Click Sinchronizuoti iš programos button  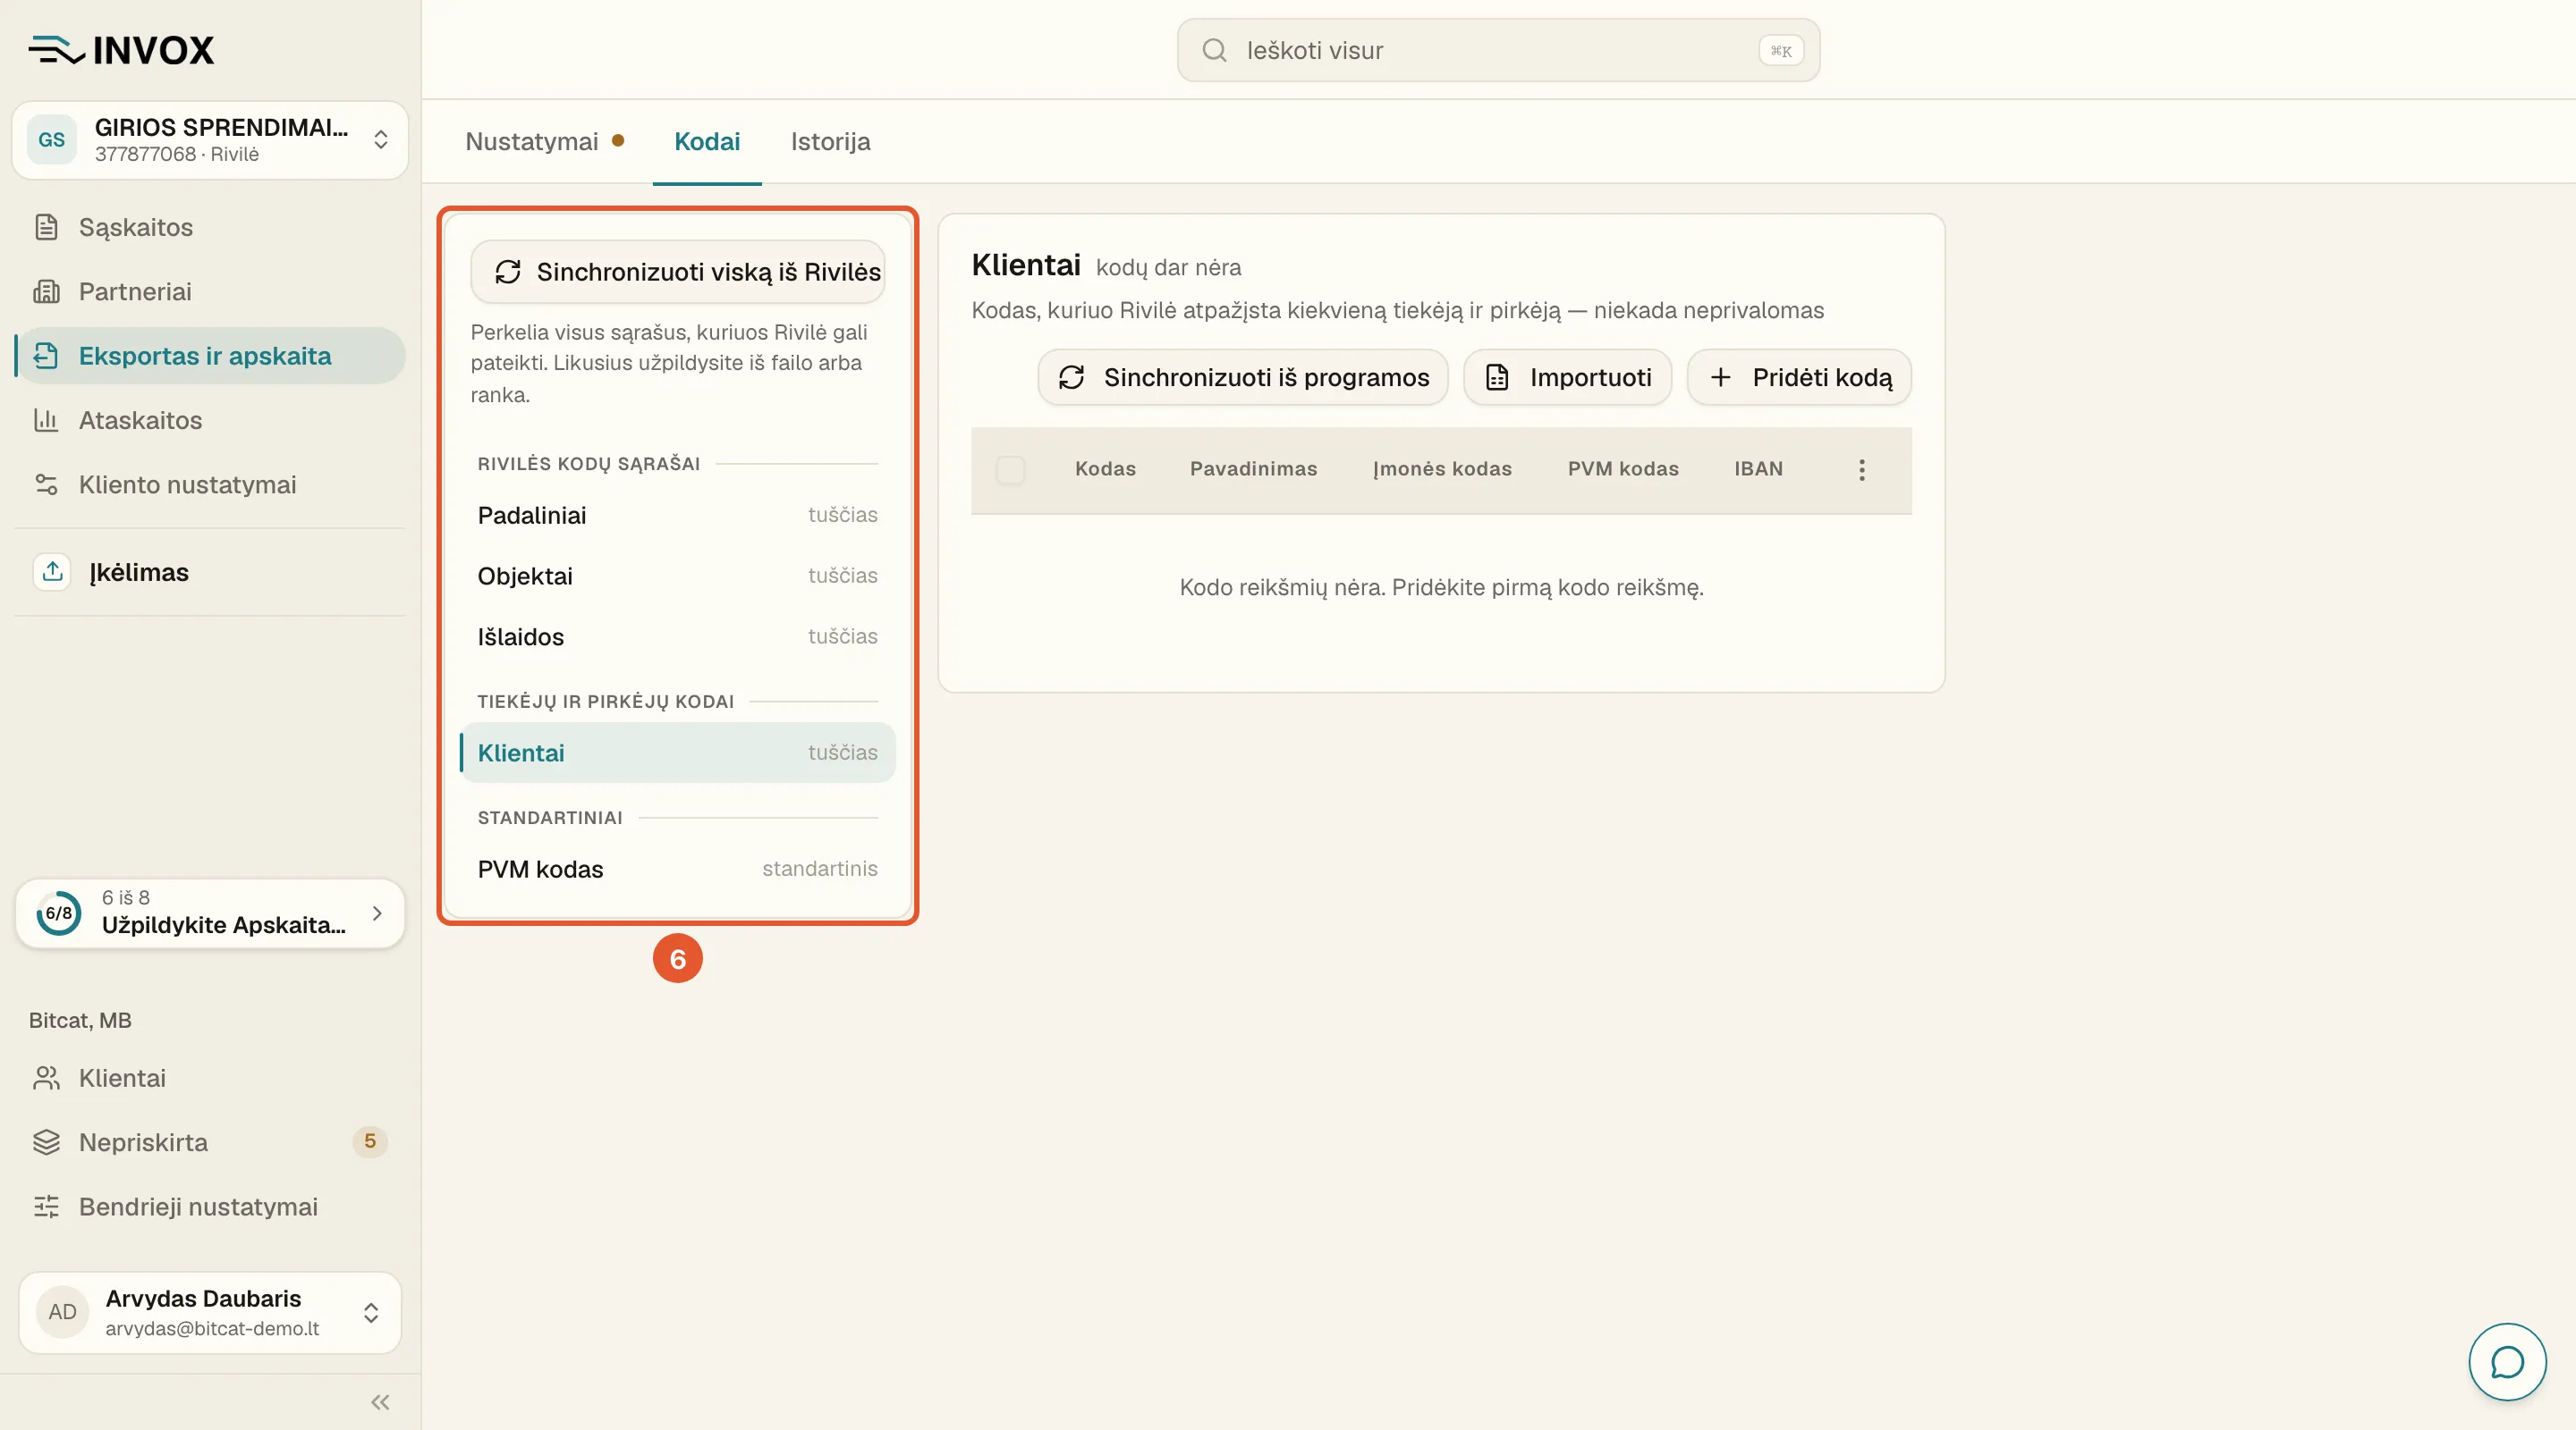coord(1243,378)
